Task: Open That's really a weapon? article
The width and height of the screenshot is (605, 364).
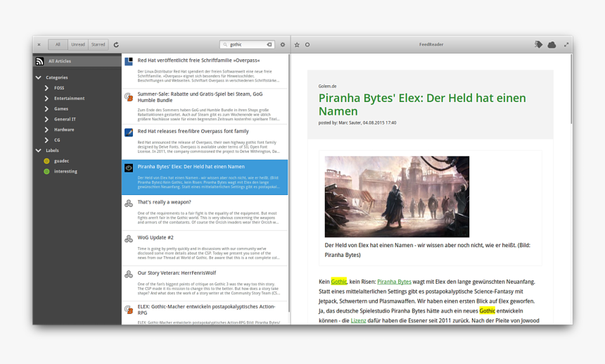Action: click(x=205, y=213)
